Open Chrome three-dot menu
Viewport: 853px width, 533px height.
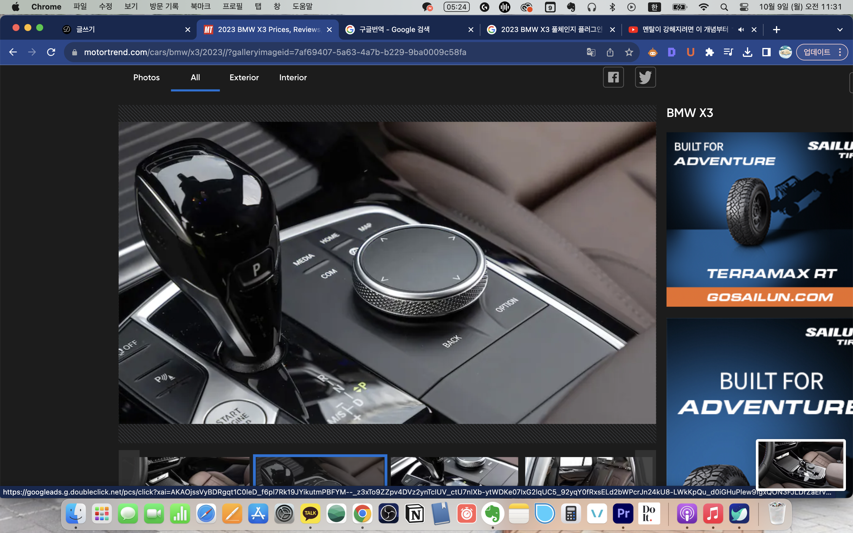(840, 52)
